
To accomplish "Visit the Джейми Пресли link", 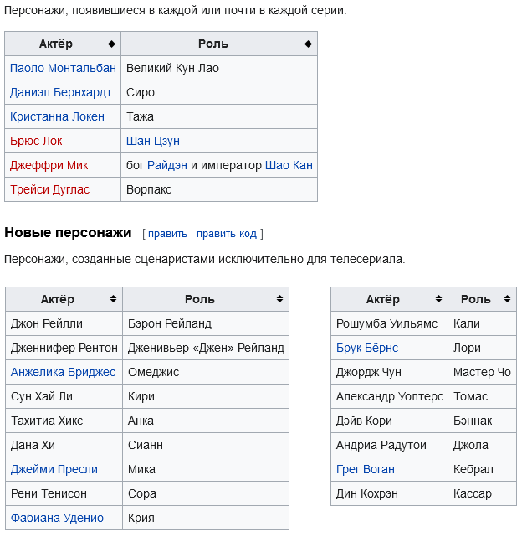I will point(54,469).
